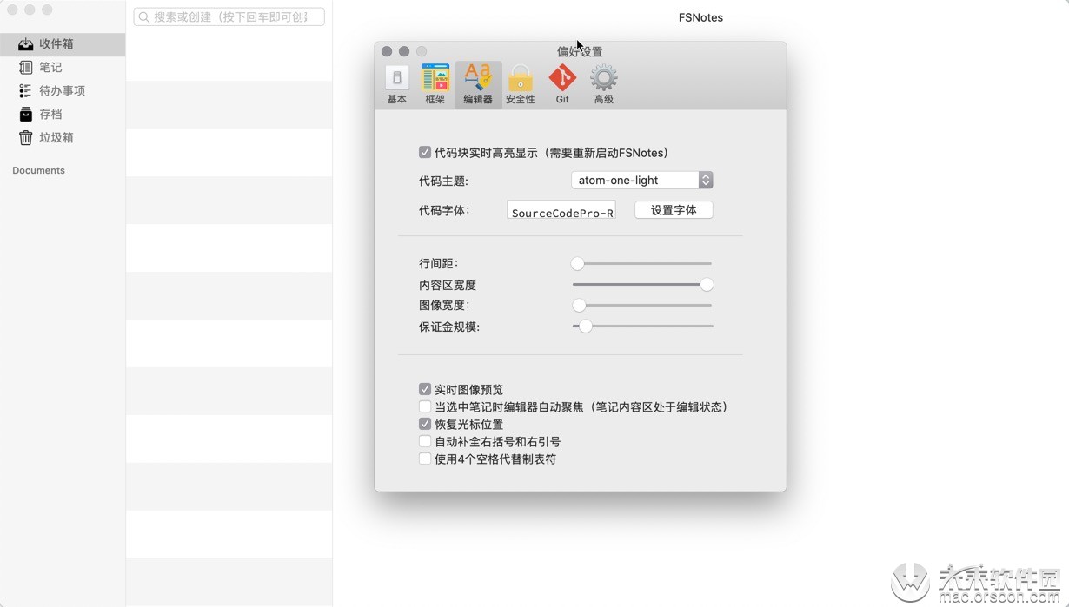Open the 高级 gear tab icon
The image size is (1069, 607).
(x=604, y=84)
